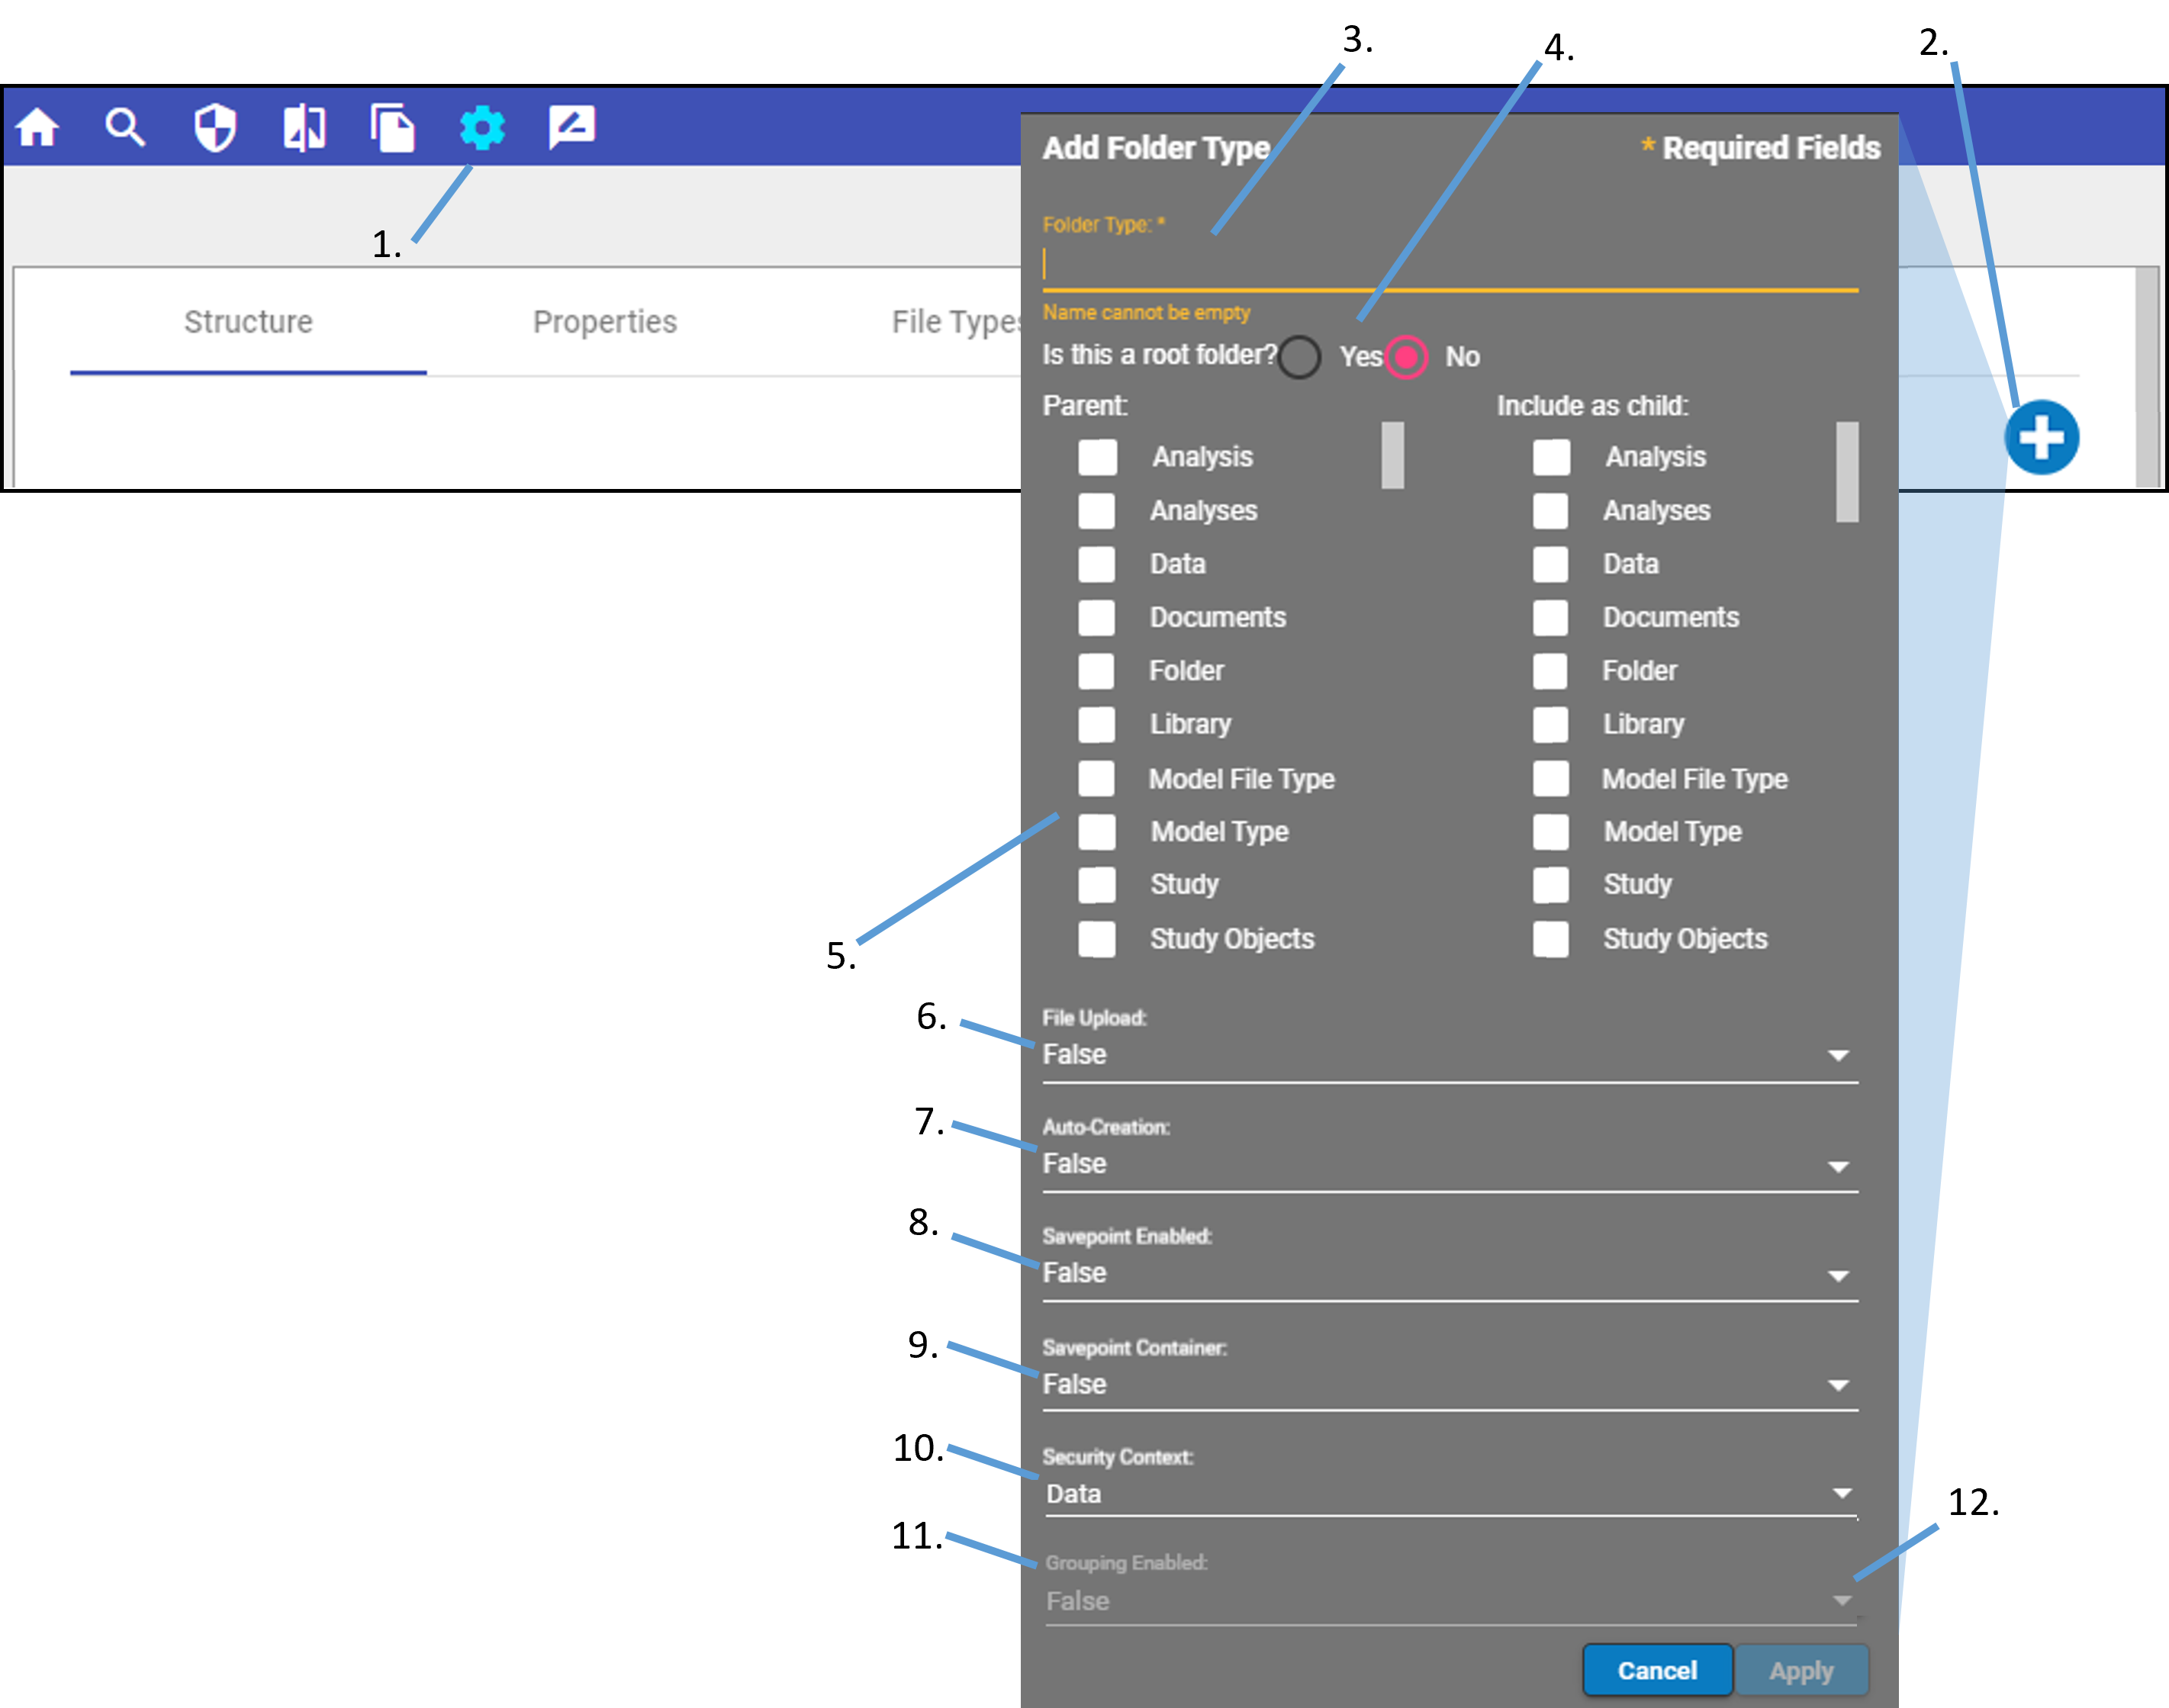The width and height of the screenshot is (2169, 1708).
Task: Open settings with the gear icon
Action: point(482,128)
